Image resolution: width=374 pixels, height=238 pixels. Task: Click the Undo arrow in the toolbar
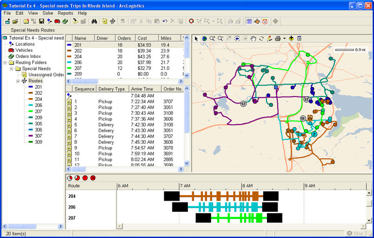(x=165, y=21)
